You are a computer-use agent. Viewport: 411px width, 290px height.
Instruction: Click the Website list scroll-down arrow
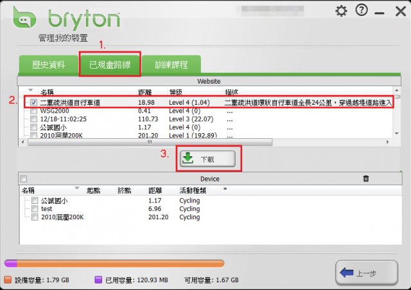click(x=397, y=134)
